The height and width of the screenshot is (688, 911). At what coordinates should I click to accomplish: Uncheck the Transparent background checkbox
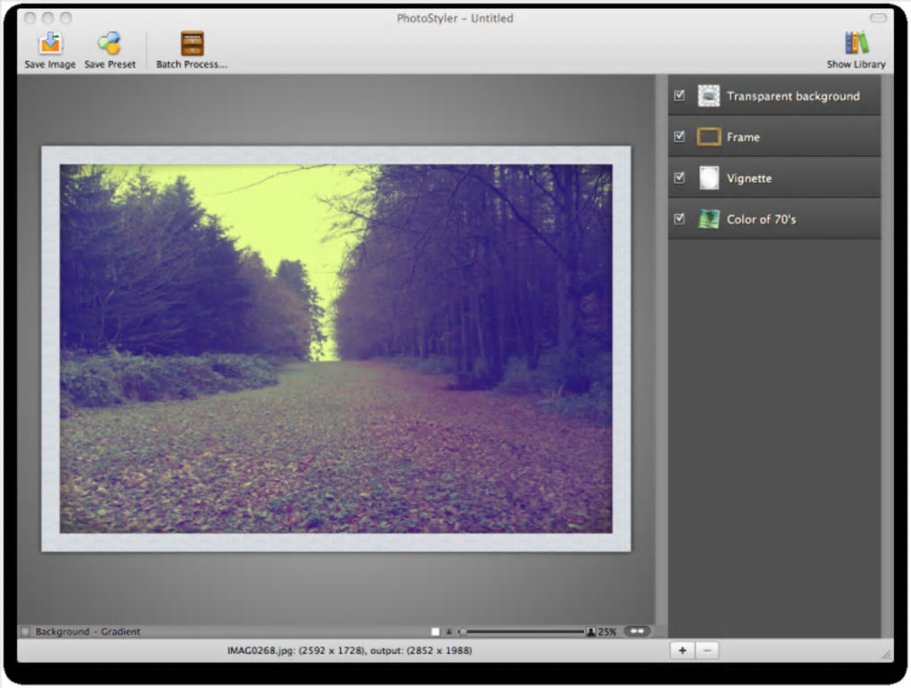(679, 96)
